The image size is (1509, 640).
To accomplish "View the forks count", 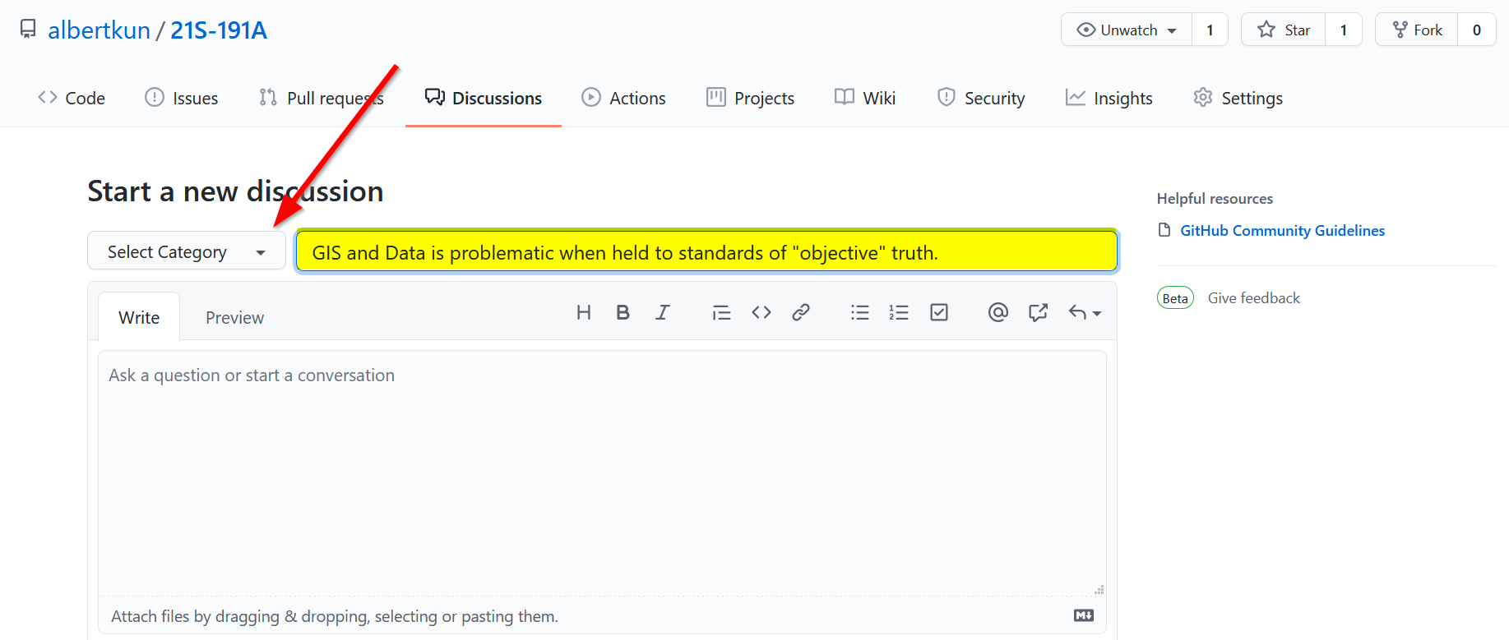I will 1477,30.
